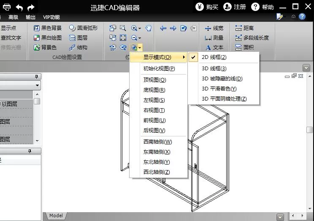Click the 面积 area tool

click(x=244, y=47)
